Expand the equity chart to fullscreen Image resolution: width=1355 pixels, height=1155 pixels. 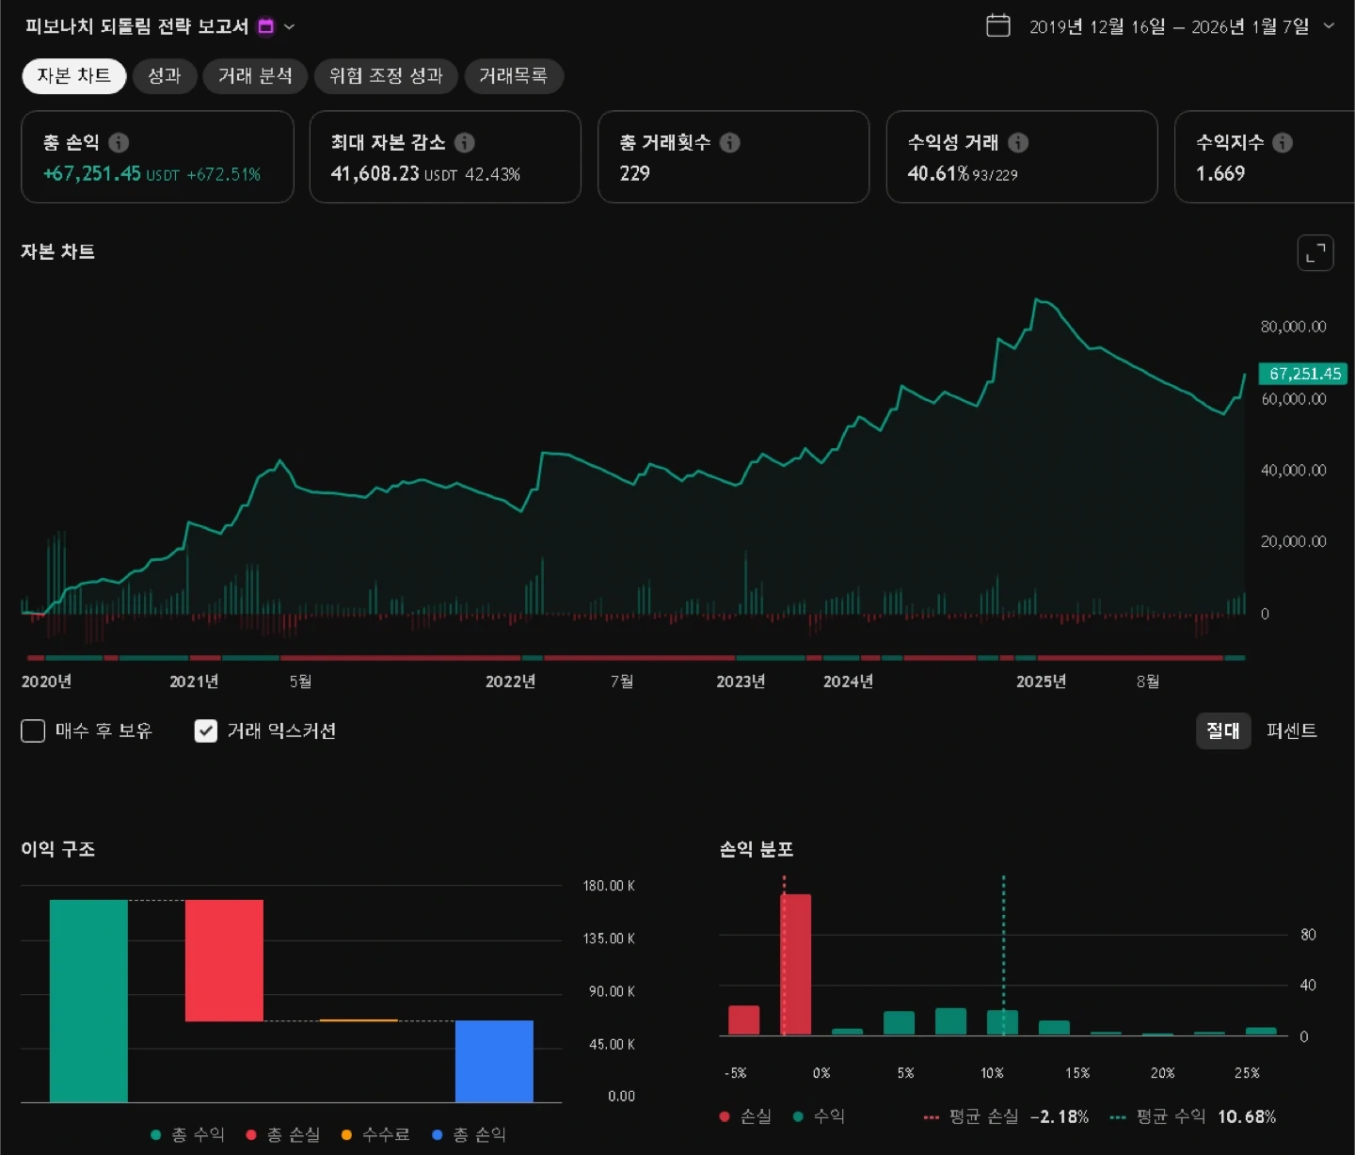coord(1315,252)
